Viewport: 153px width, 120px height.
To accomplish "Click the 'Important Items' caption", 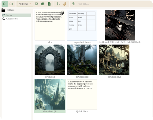I will coord(82,42).
